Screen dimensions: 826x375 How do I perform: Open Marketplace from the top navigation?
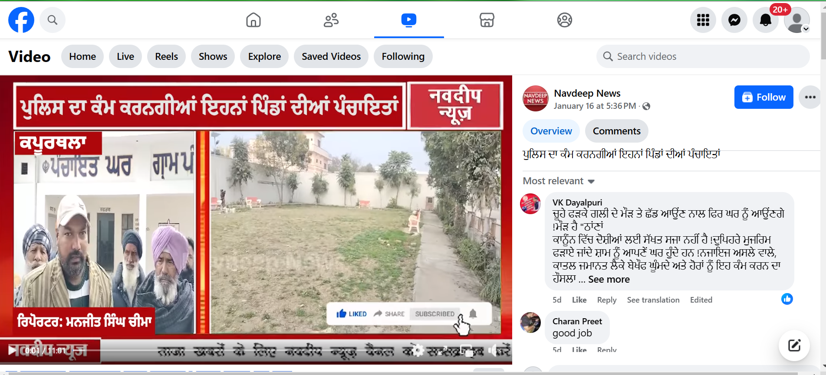click(x=487, y=20)
